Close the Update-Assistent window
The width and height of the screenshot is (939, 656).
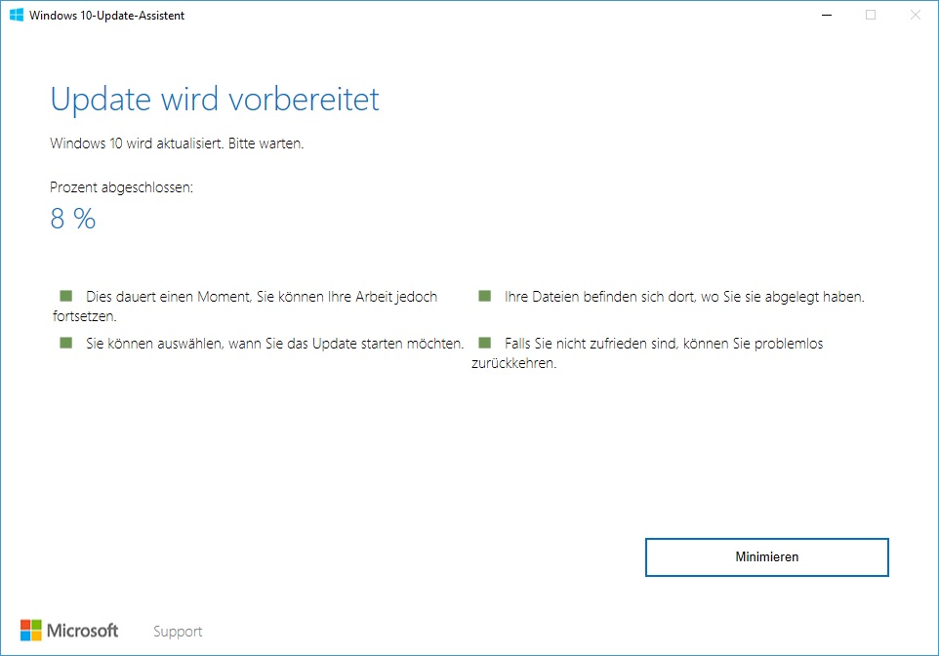[915, 15]
